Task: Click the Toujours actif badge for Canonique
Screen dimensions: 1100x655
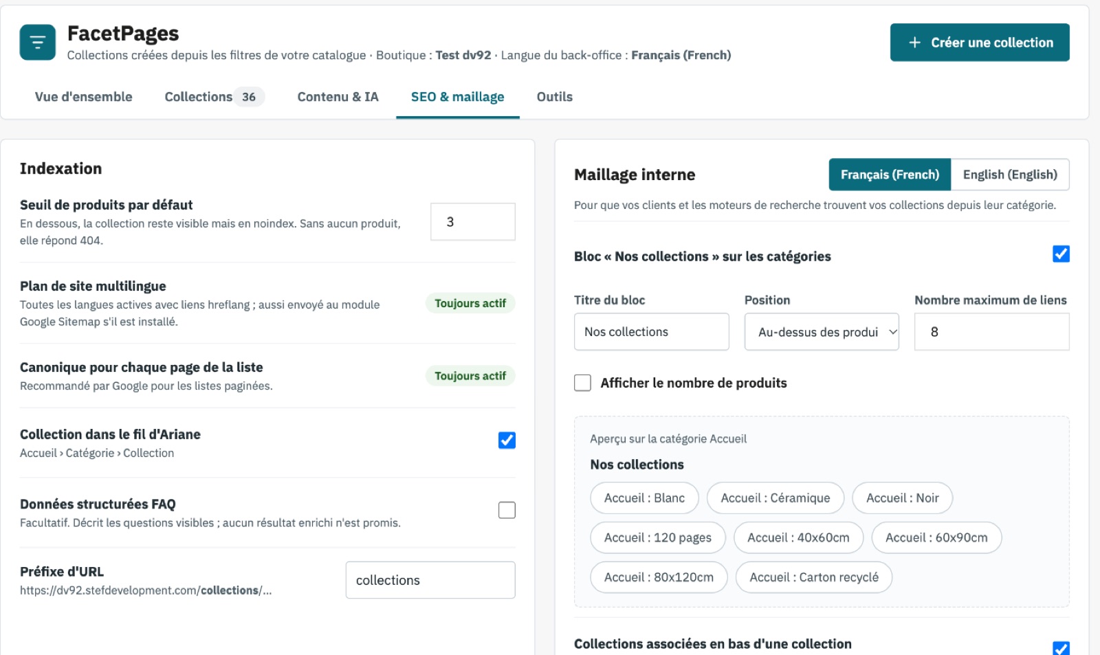Action: 470,376
